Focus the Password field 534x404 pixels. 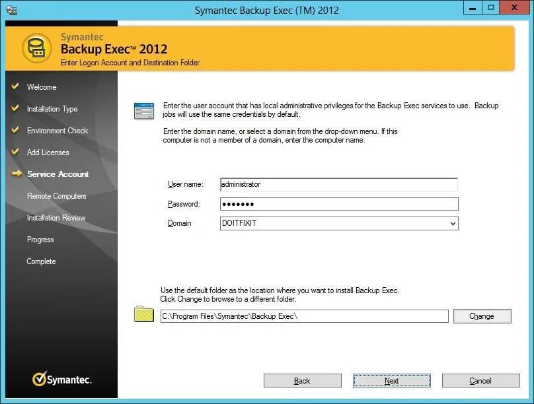click(339, 204)
